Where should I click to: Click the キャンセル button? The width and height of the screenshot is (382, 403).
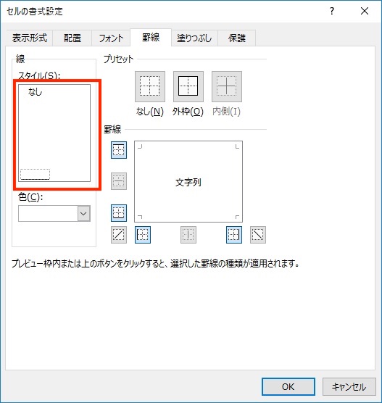[349, 386]
